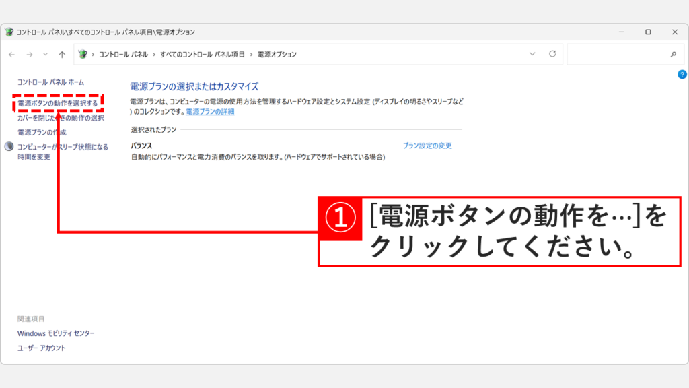Open プラン設定の変更 for バランス plan
Viewport: 689px width, 388px height.
[x=429, y=145]
